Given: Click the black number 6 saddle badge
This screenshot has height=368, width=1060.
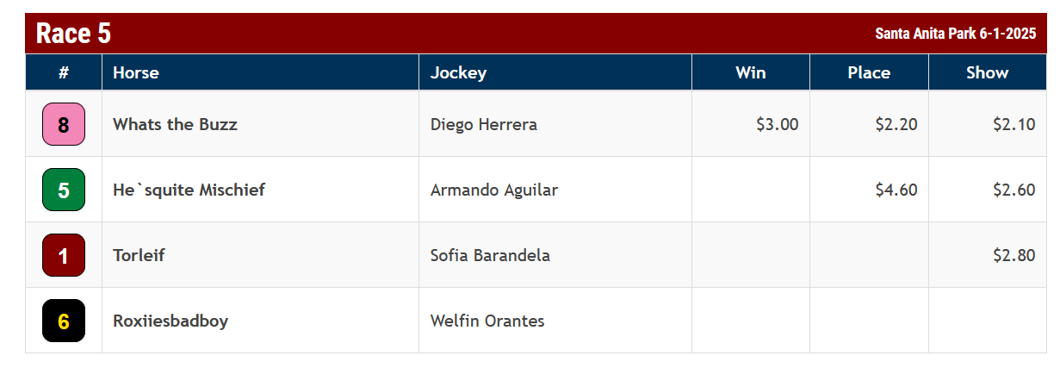Looking at the screenshot, I should (x=64, y=321).
